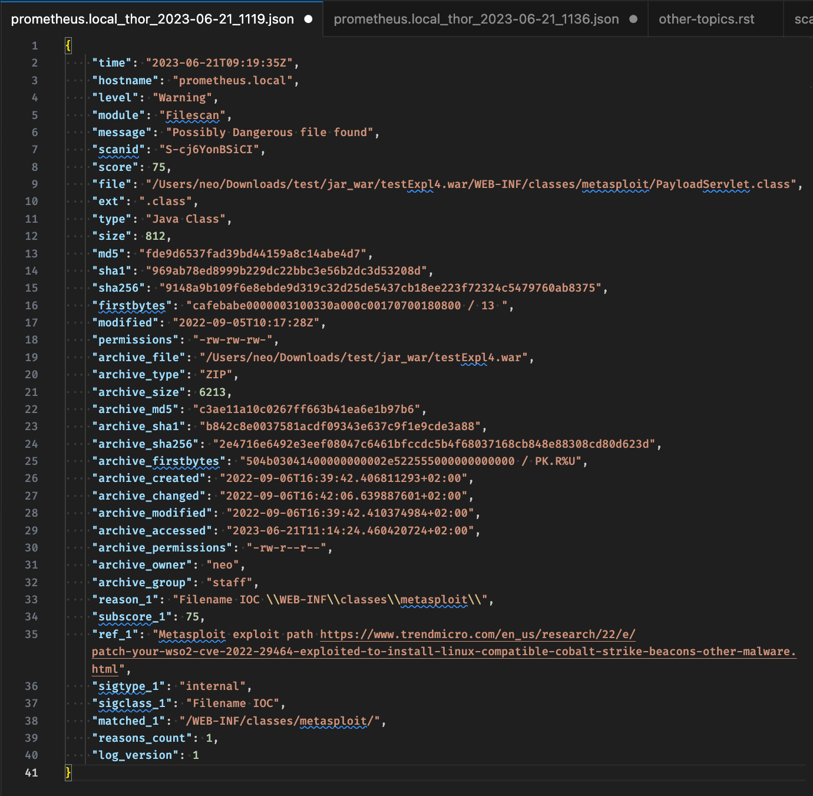Open the partially visible tab after other-topics.rst
The width and height of the screenshot is (813, 796).
click(803, 19)
